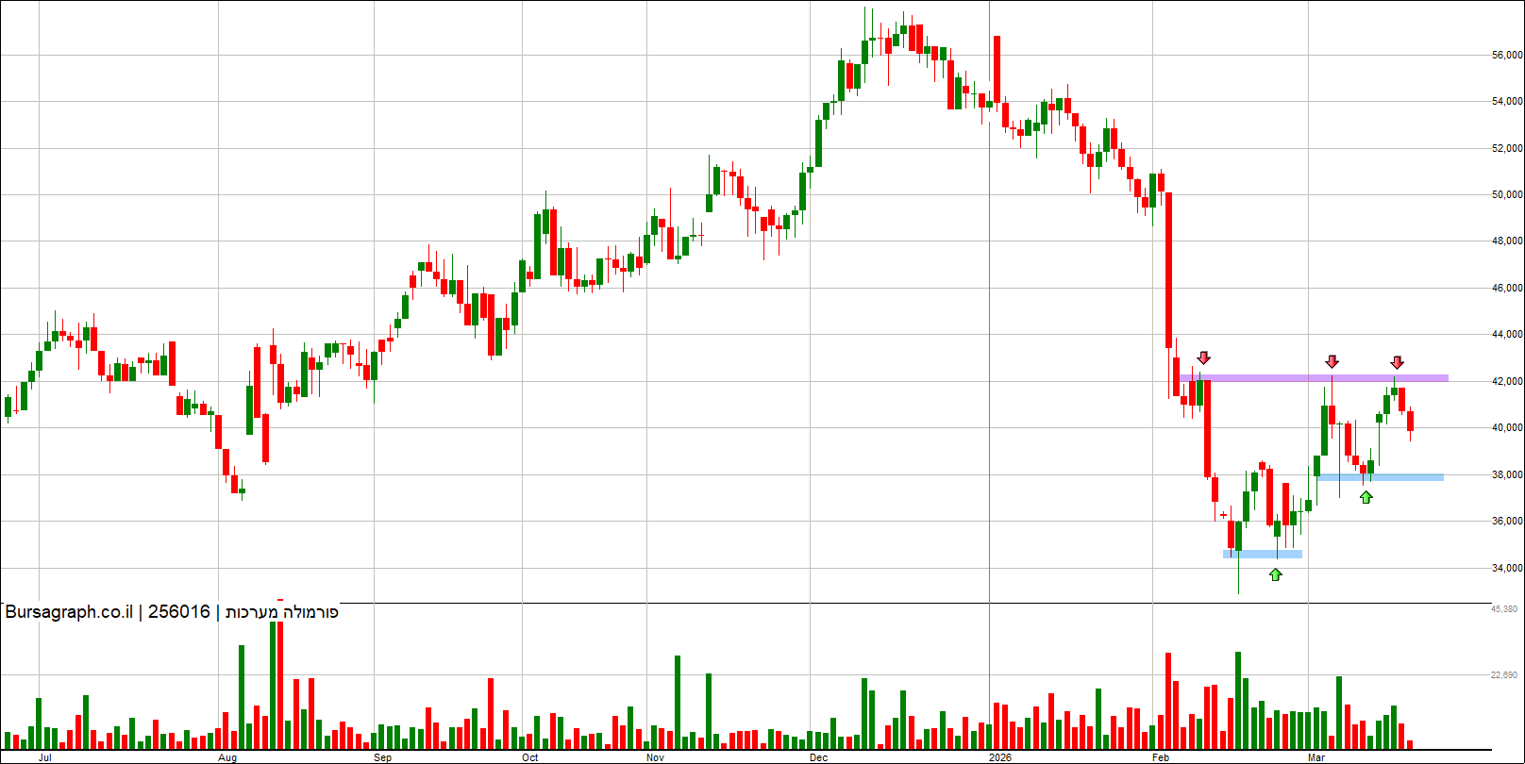Click the 38,000 price axis label

click(1507, 474)
